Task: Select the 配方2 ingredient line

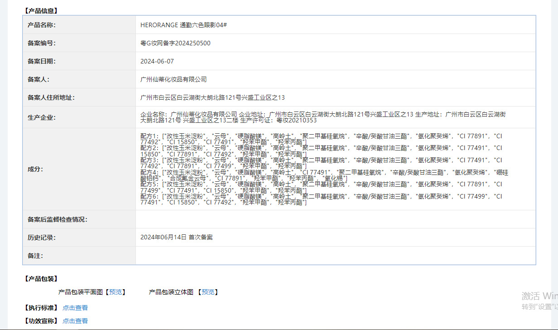Action: pos(321,151)
